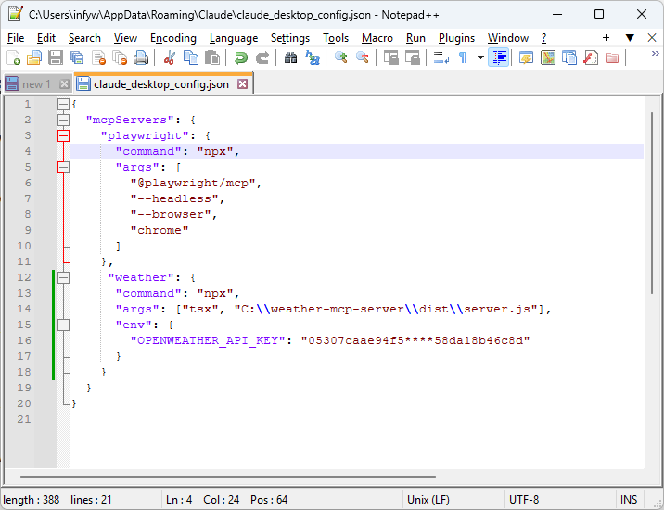Open the Tools menu
Viewport: 664px width, 510px height.
(336, 38)
